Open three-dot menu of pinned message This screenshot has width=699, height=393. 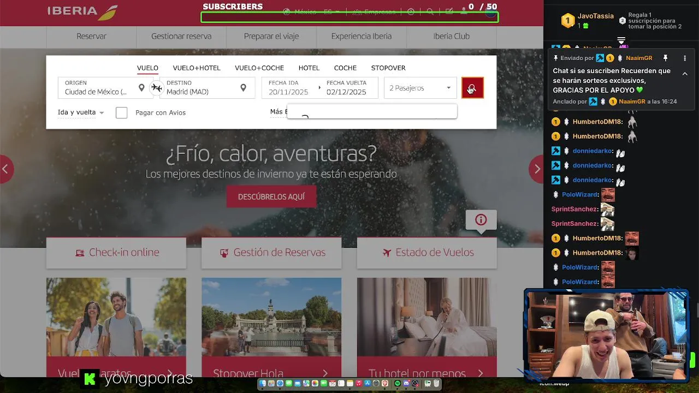pyautogui.click(x=685, y=58)
